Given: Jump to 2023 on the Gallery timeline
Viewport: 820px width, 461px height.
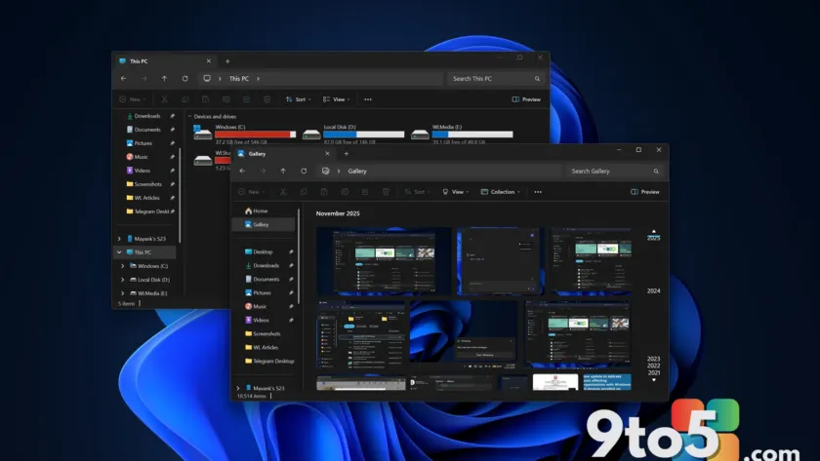Looking at the screenshot, I should tap(653, 359).
